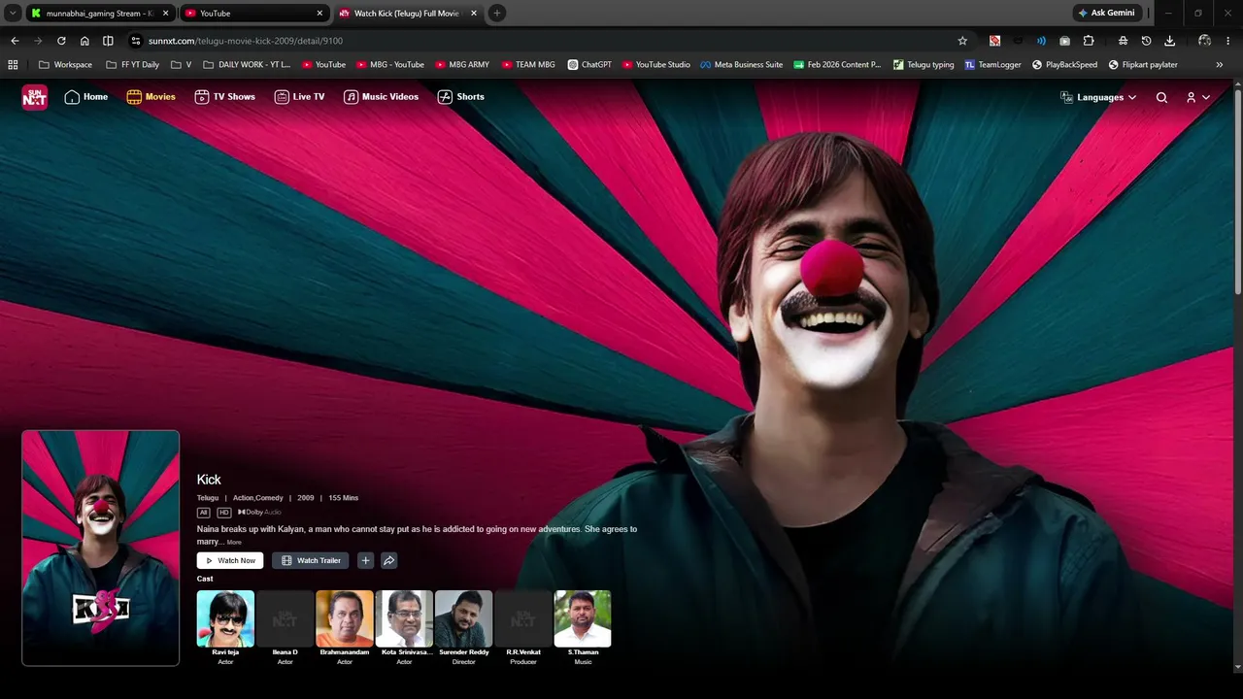
Task: Click the Ask Gemini button
Action: (1106, 13)
